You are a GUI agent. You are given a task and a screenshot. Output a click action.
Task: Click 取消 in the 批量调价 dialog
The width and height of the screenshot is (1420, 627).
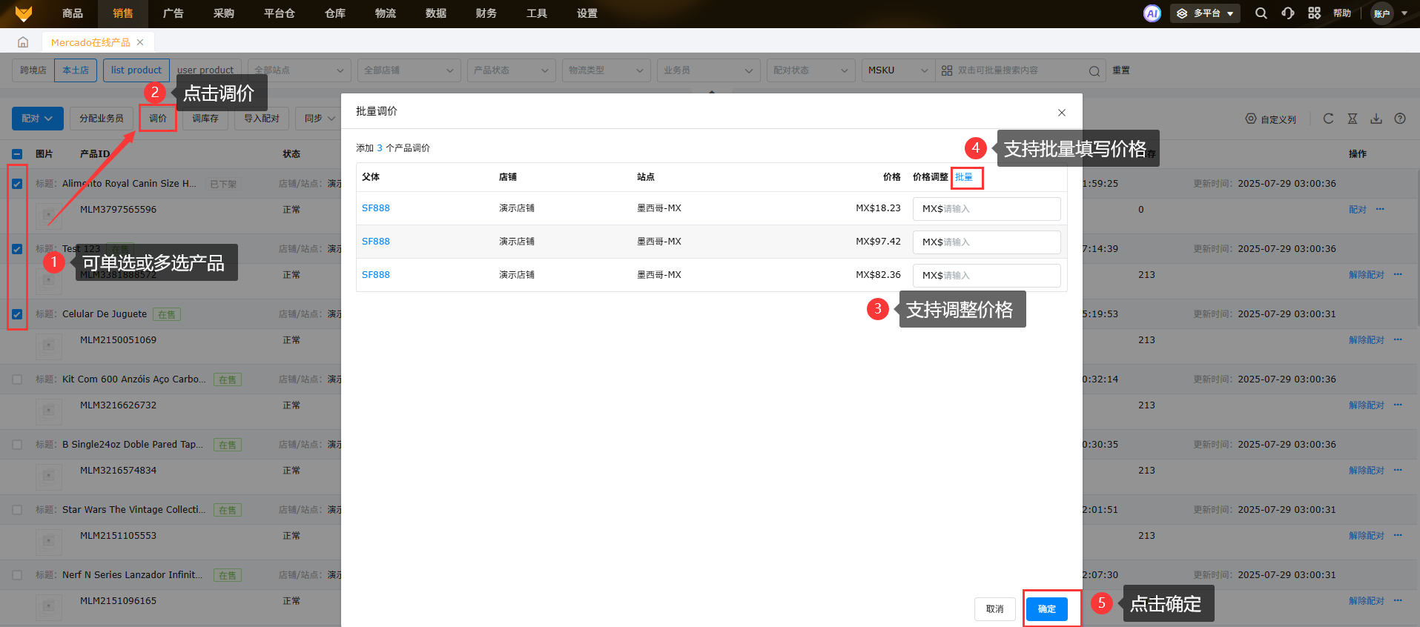[995, 609]
